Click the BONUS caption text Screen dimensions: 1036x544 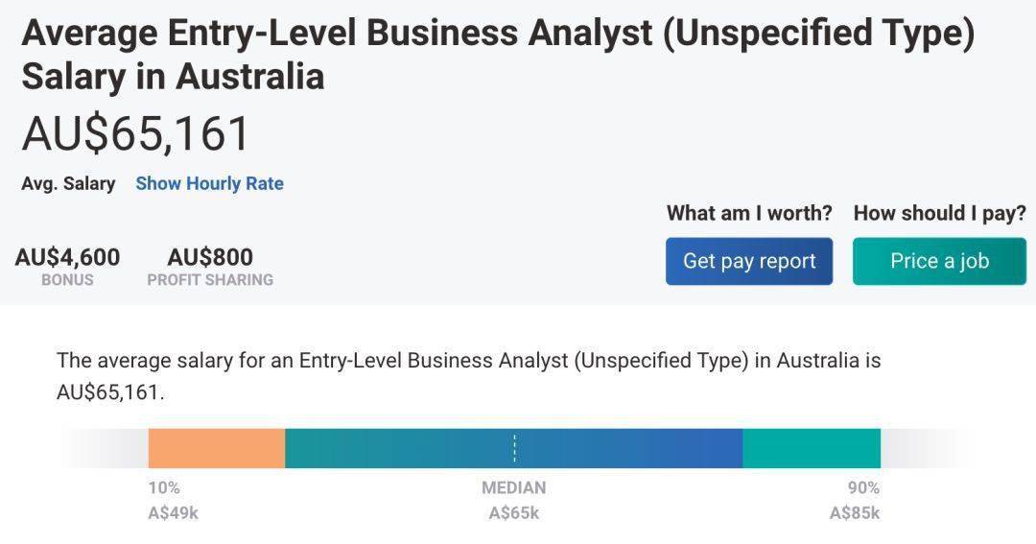click(67, 279)
